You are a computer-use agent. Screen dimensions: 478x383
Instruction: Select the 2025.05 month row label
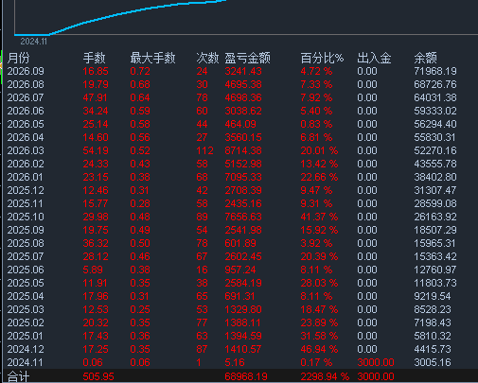pos(26,283)
